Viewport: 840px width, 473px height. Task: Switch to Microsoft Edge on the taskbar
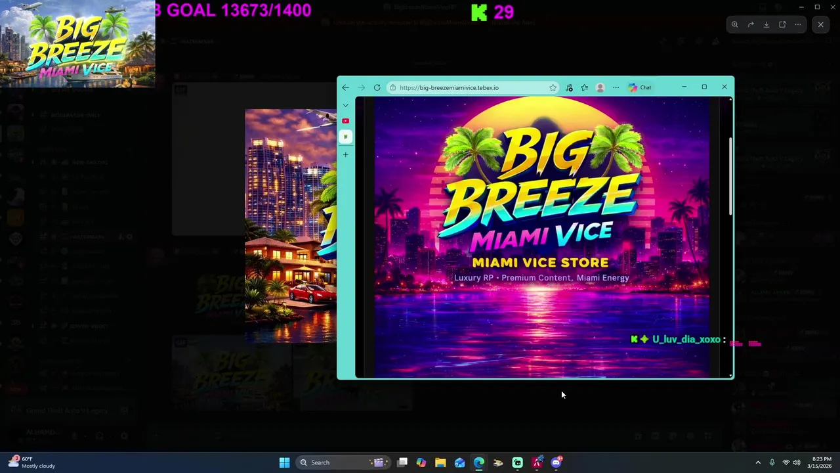[x=479, y=462]
